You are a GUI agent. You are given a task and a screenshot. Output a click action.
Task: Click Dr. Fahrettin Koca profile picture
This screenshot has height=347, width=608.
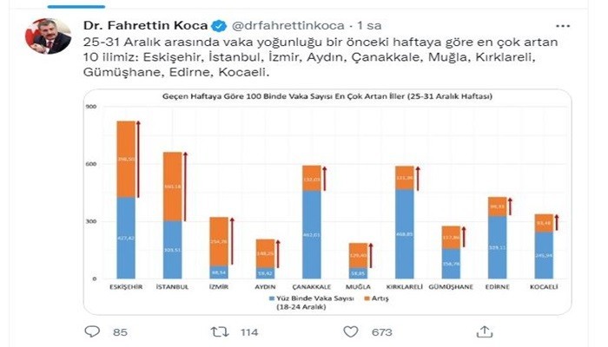click(x=49, y=36)
